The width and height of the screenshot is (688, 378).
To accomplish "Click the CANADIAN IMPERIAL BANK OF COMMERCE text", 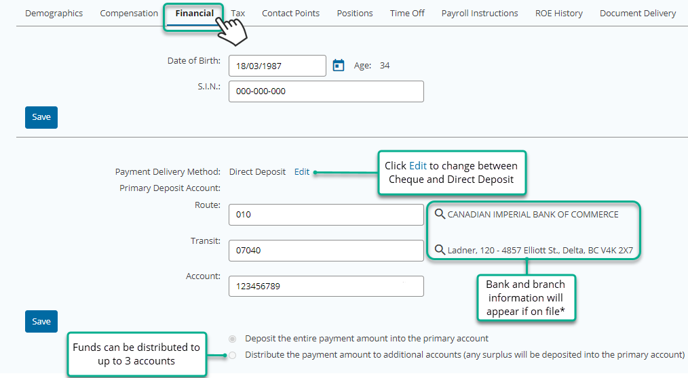I will click(x=533, y=214).
